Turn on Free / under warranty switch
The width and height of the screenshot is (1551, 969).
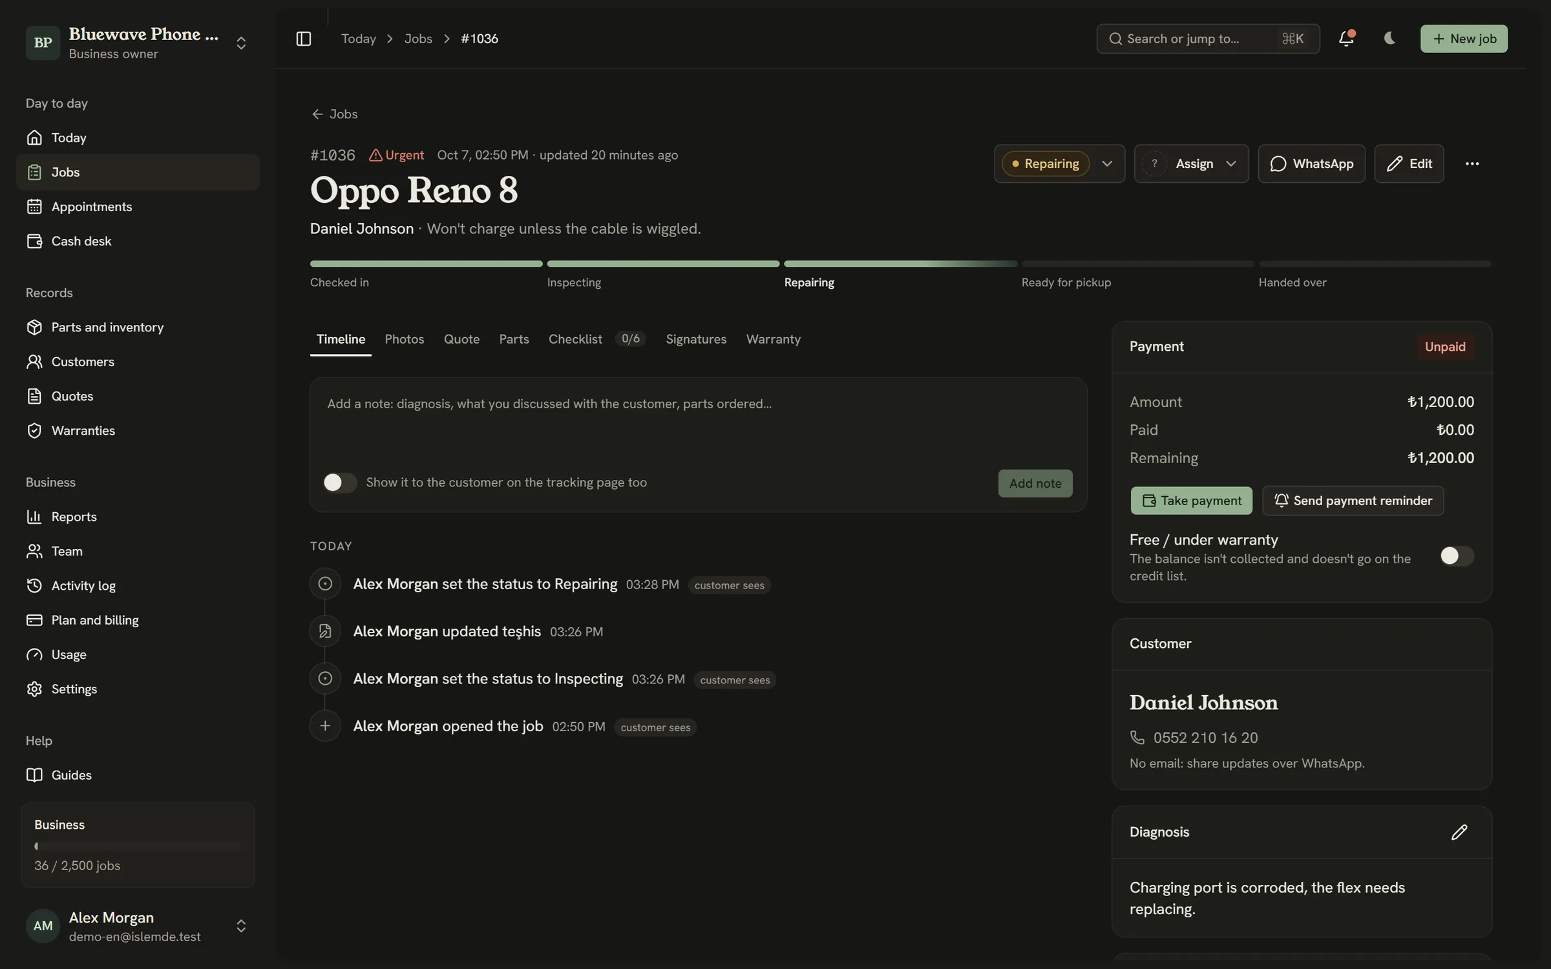pyautogui.click(x=1456, y=556)
